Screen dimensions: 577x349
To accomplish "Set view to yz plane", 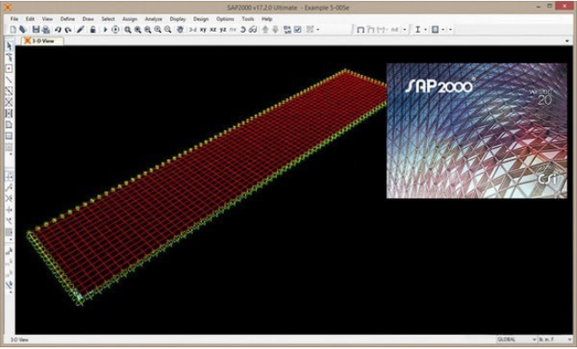I will [223, 30].
